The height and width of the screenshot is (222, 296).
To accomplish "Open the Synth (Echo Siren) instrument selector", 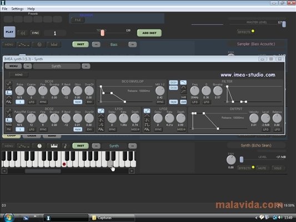I will 256,145.
